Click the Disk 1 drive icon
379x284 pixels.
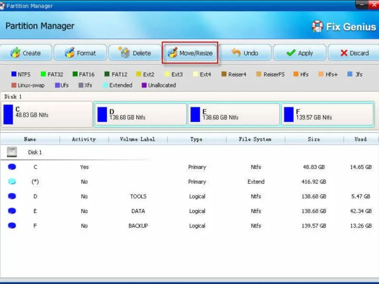pos(12,152)
